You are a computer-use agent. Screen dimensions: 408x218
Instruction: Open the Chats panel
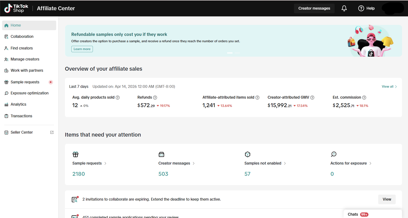[373, 214]
